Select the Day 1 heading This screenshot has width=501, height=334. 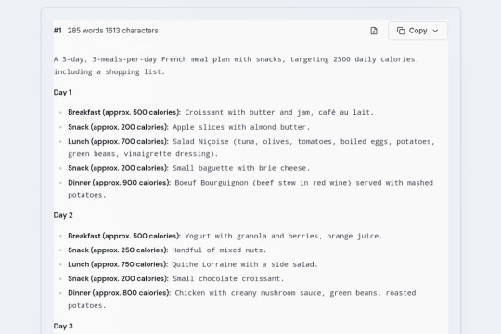pos(62,93)
